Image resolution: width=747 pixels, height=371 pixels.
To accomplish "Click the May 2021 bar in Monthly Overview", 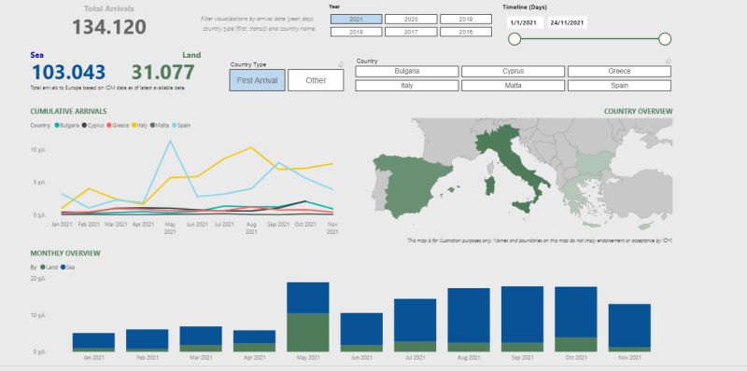I will pos(308,317).
